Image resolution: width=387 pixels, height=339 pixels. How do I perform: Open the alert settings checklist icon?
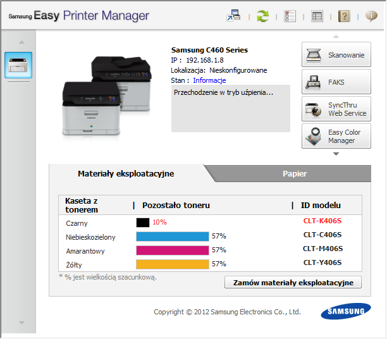[x=290, y=16]
